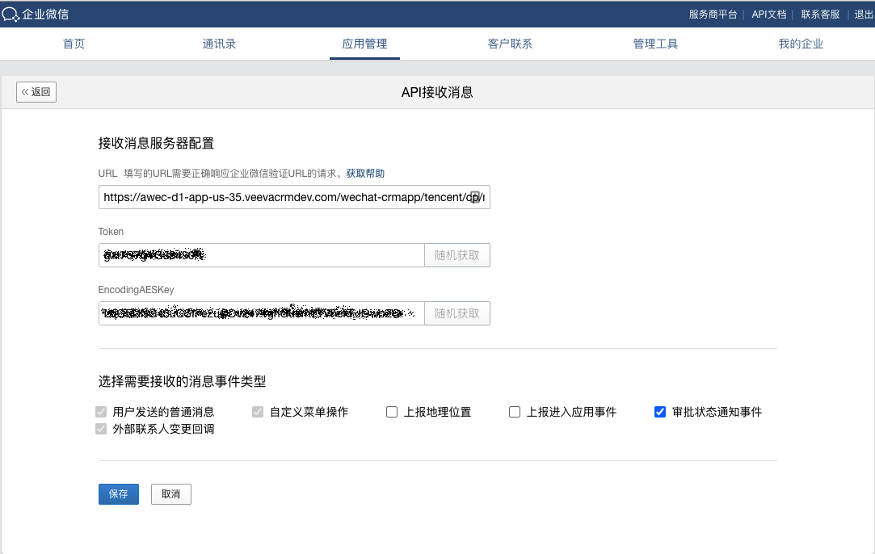Open the 服务商平台 link

click(x=713, y=14)
